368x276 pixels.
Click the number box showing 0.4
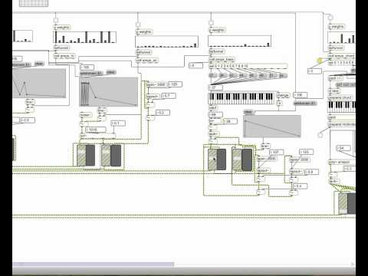point(301,186)
